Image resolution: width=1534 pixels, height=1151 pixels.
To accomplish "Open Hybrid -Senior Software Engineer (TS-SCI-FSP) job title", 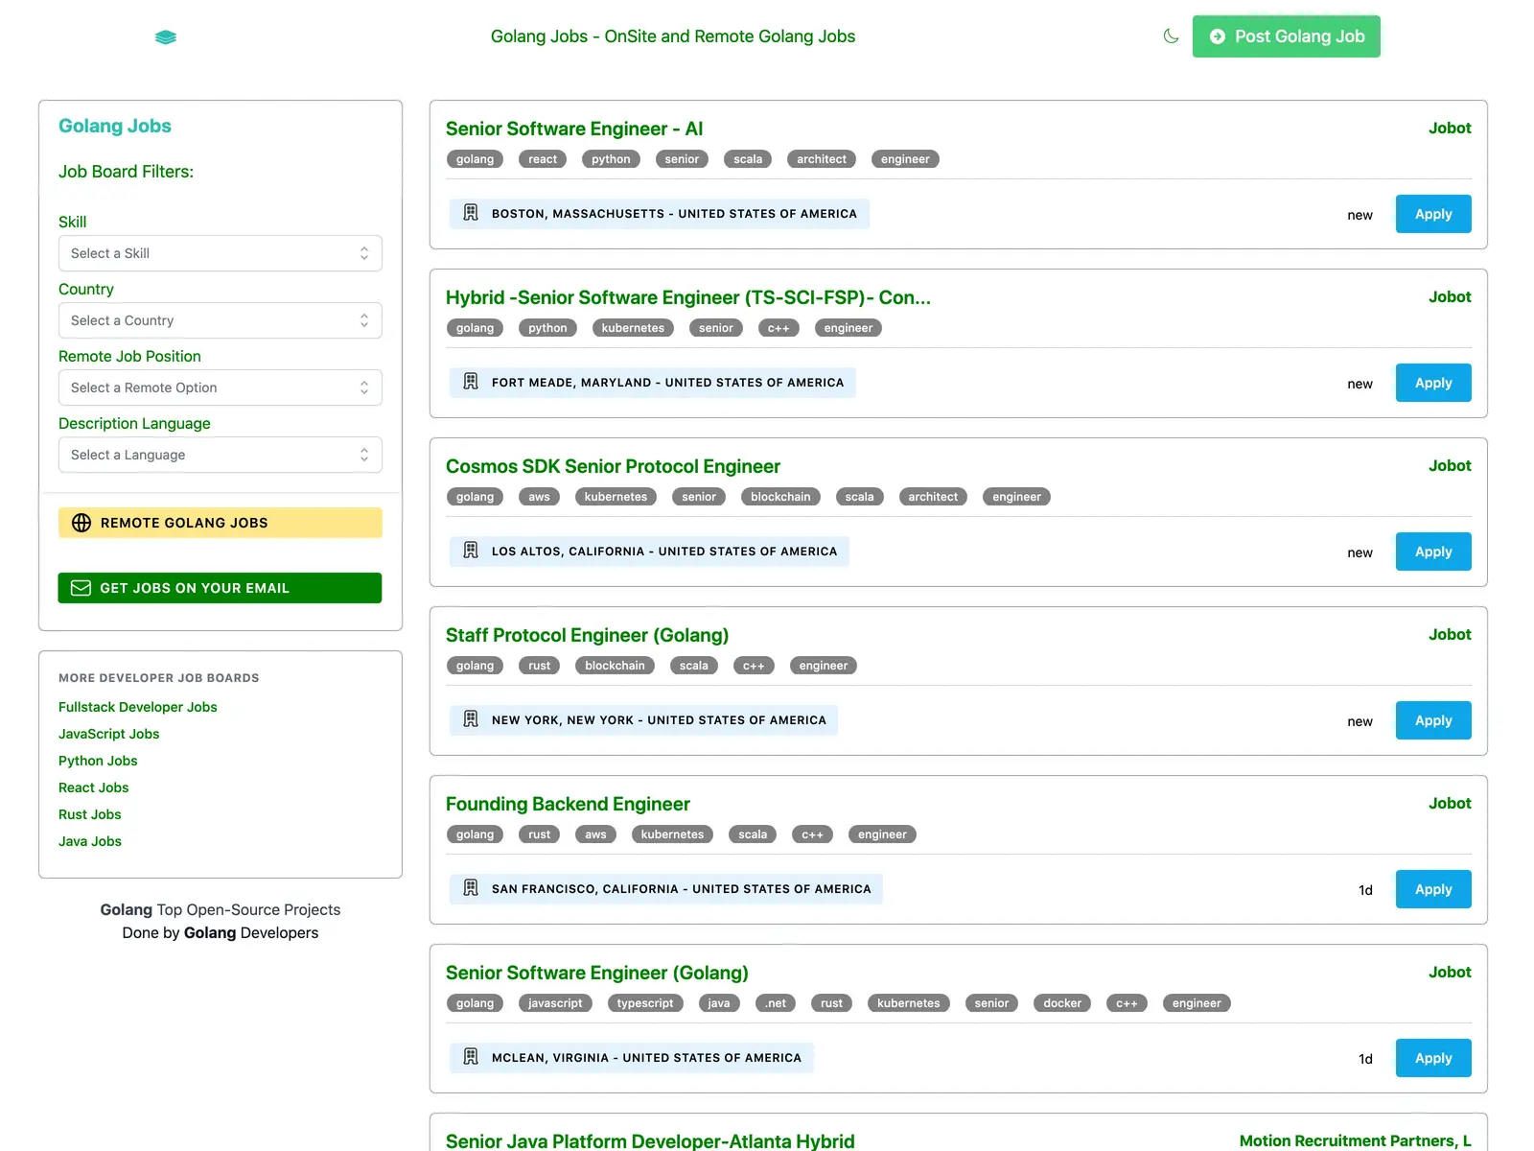I will tap(688, 297).
